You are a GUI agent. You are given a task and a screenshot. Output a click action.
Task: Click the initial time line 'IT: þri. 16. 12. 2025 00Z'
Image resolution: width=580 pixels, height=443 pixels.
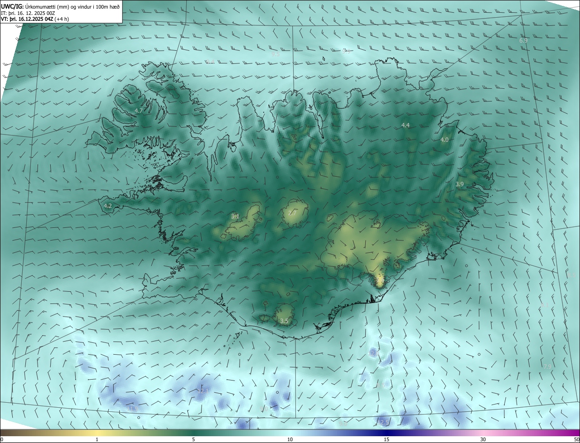pyautogui.click(x=28, y=13)
